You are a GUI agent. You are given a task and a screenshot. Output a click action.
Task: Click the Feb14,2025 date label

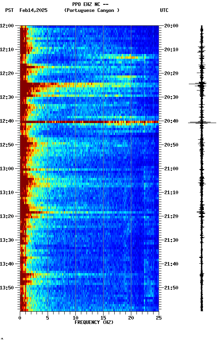point(33,10)
